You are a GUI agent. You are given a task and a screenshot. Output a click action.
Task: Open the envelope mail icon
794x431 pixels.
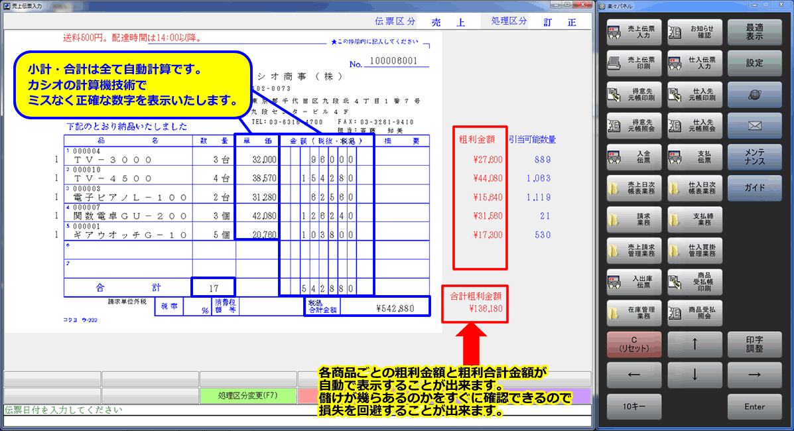click(755, 126)
